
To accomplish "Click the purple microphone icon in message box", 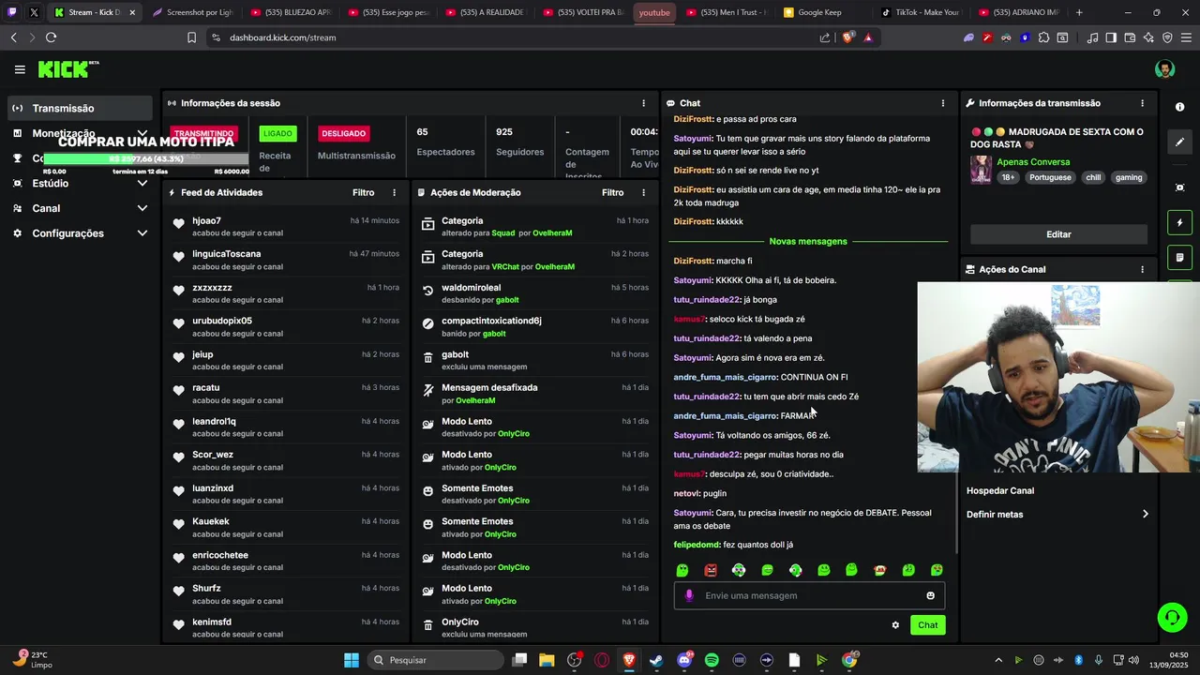I will (690, 595).
